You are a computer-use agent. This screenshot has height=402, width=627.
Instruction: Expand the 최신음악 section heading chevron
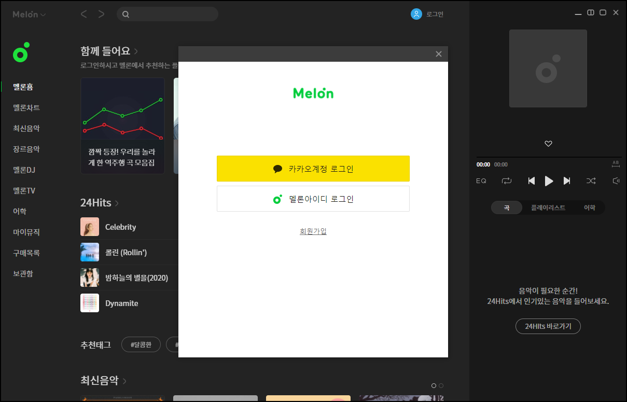click(124, 381)
